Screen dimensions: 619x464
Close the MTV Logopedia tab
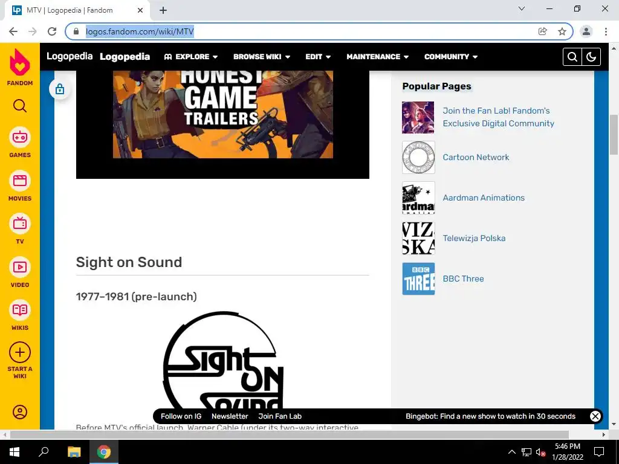coord(140,10)
